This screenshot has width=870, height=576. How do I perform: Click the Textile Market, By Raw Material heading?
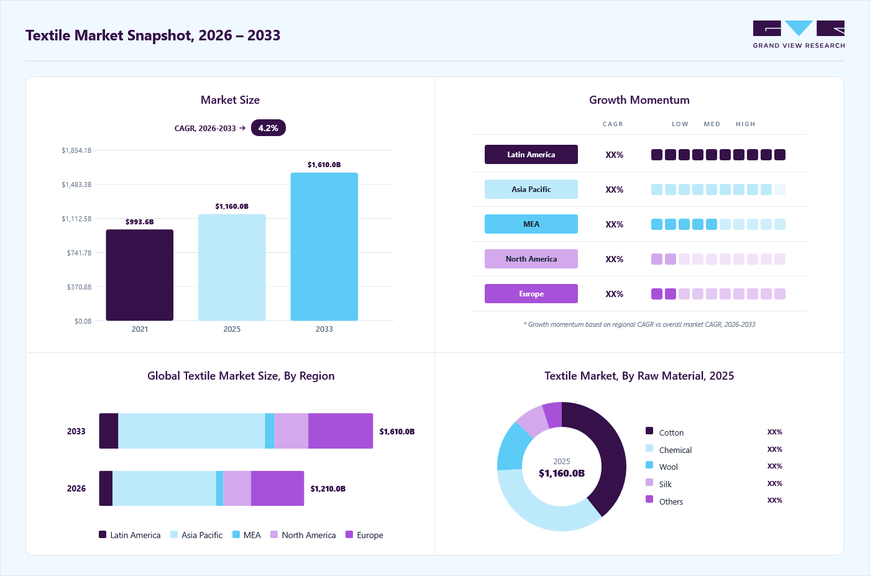(x=639, y=376)
